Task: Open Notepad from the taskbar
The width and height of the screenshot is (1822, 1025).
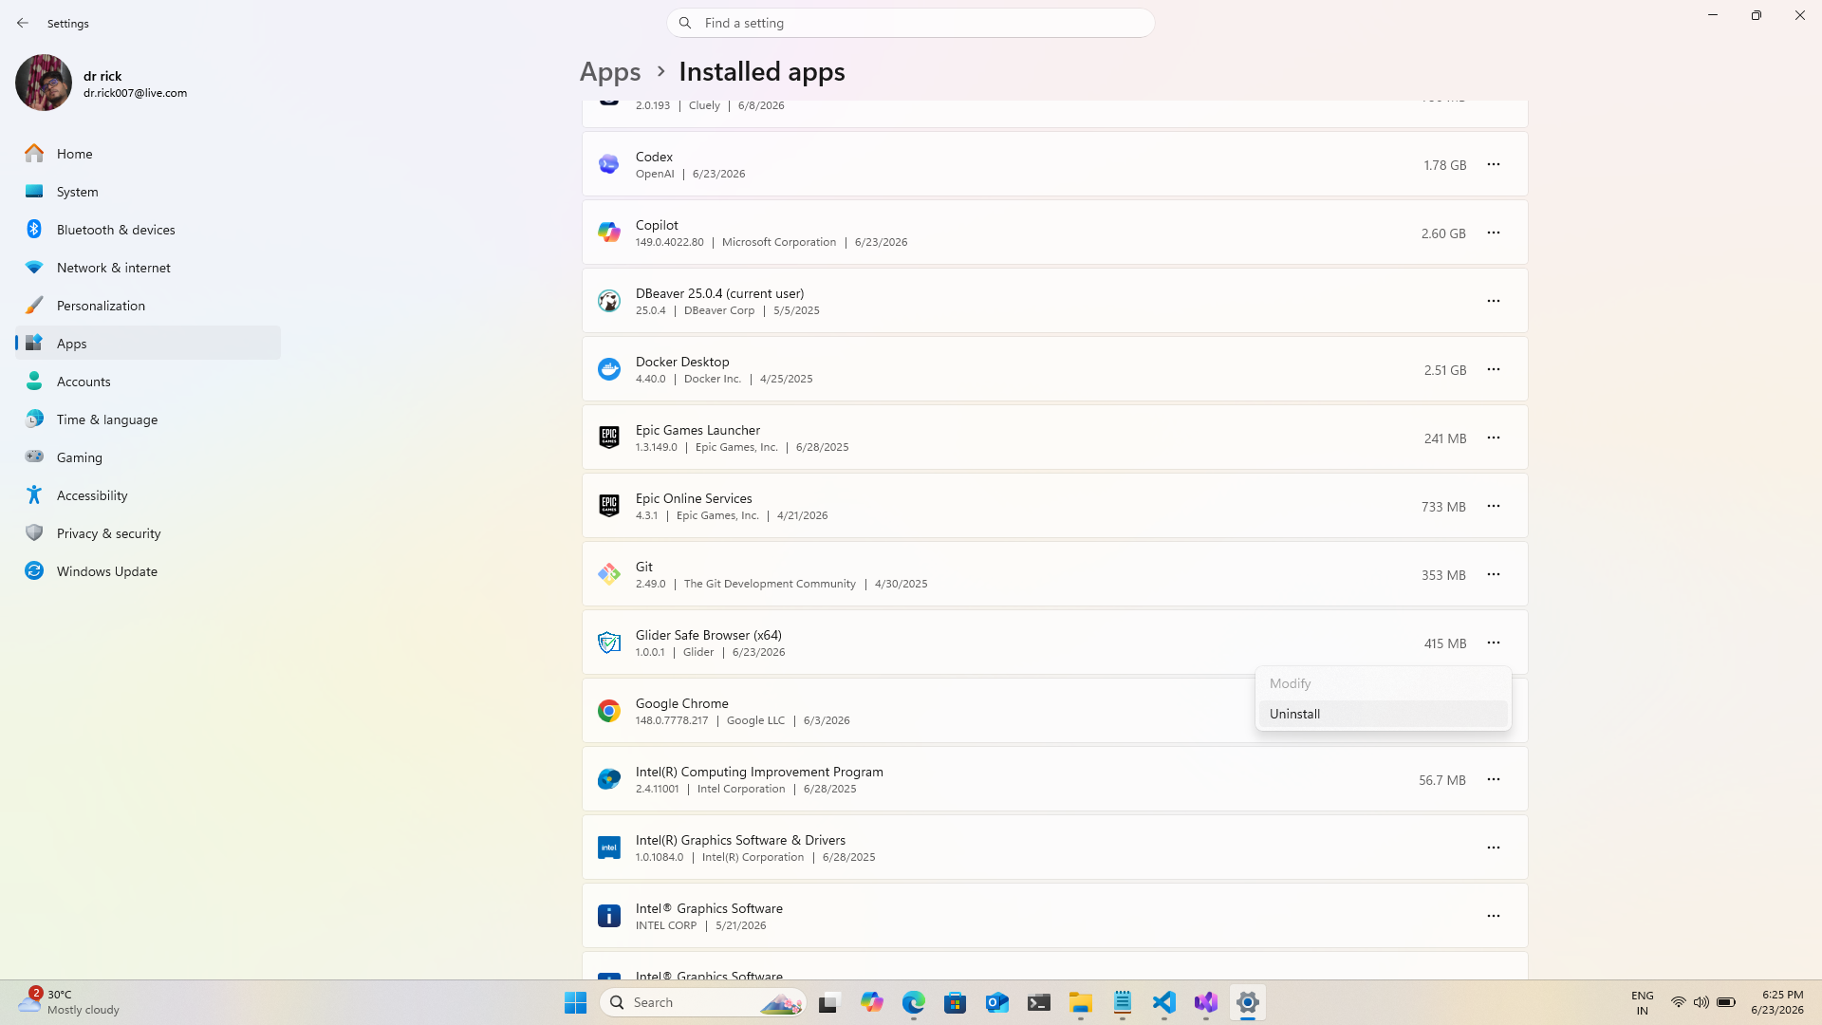Action: [x=1123, y=1002]
